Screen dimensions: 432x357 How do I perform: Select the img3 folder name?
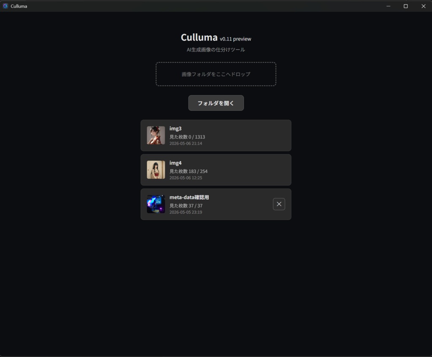click(x=175, y=129)
